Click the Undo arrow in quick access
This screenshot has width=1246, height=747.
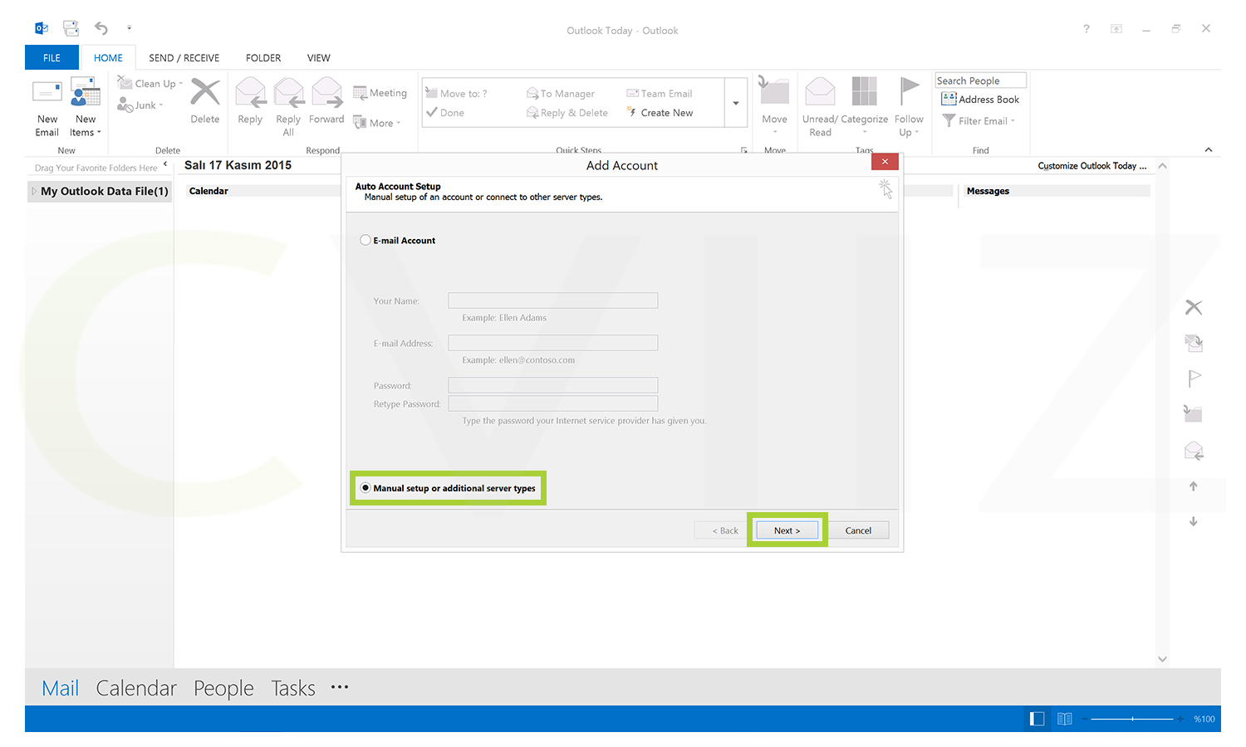click(x=101, y=28)
